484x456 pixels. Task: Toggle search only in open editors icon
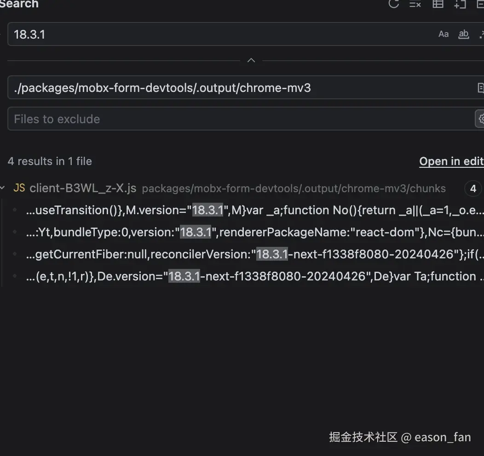click(480, 88)
